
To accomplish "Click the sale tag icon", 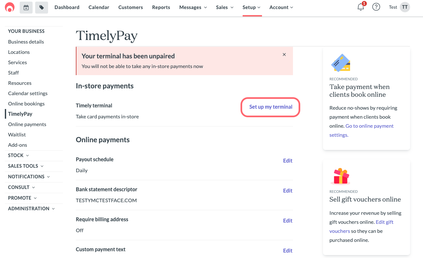I will click(x=42, y=7).
